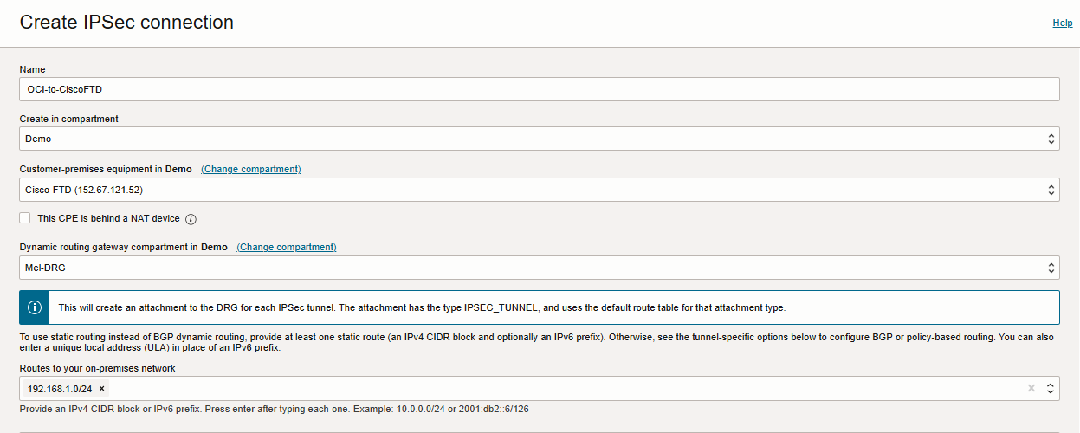
Task: Click the up-down arrows on the Mel-DRG selector
Action: pos(1051,268)
